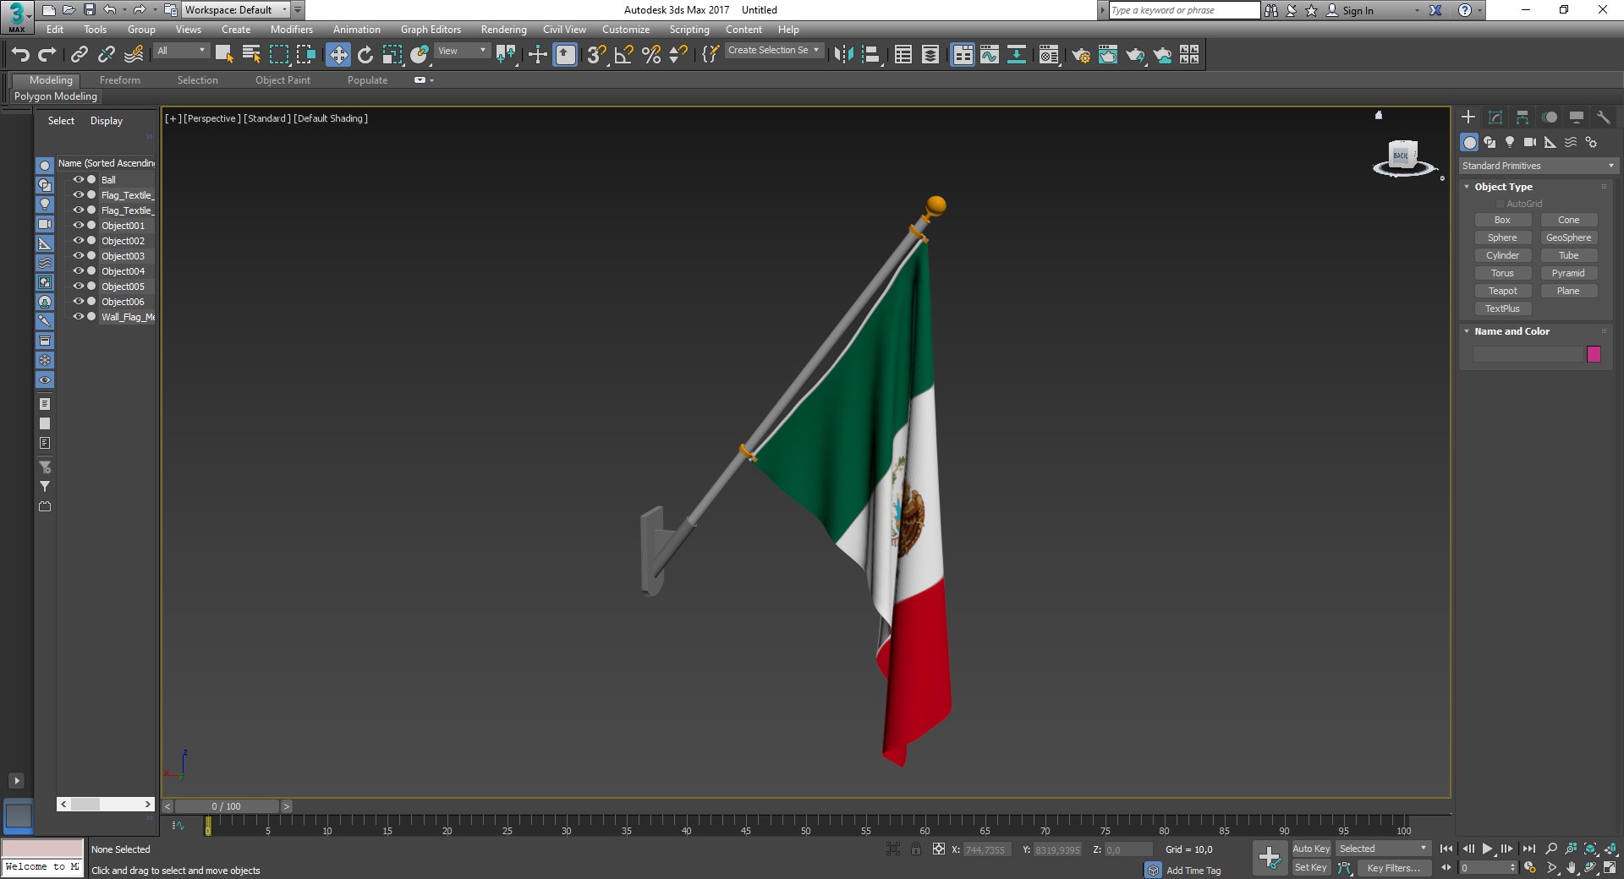Switch to the Motion command panel tab
This screenshot has height=879, width=1624.
[1550, 117]
